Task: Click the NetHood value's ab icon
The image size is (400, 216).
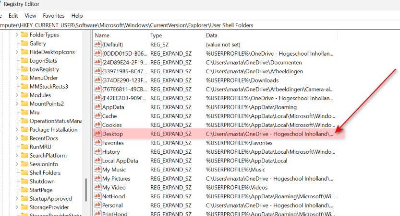Action: pos(97,196)
